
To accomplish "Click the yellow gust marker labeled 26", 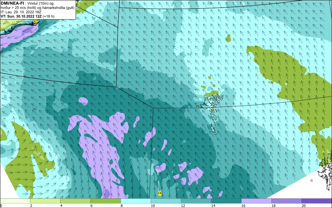I will (x=160, y=193).
